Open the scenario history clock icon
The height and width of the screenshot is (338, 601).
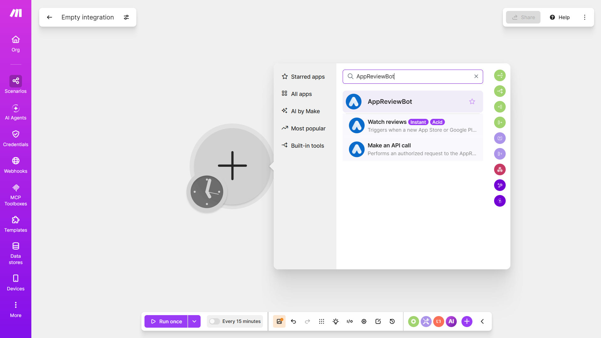point(392,321)
